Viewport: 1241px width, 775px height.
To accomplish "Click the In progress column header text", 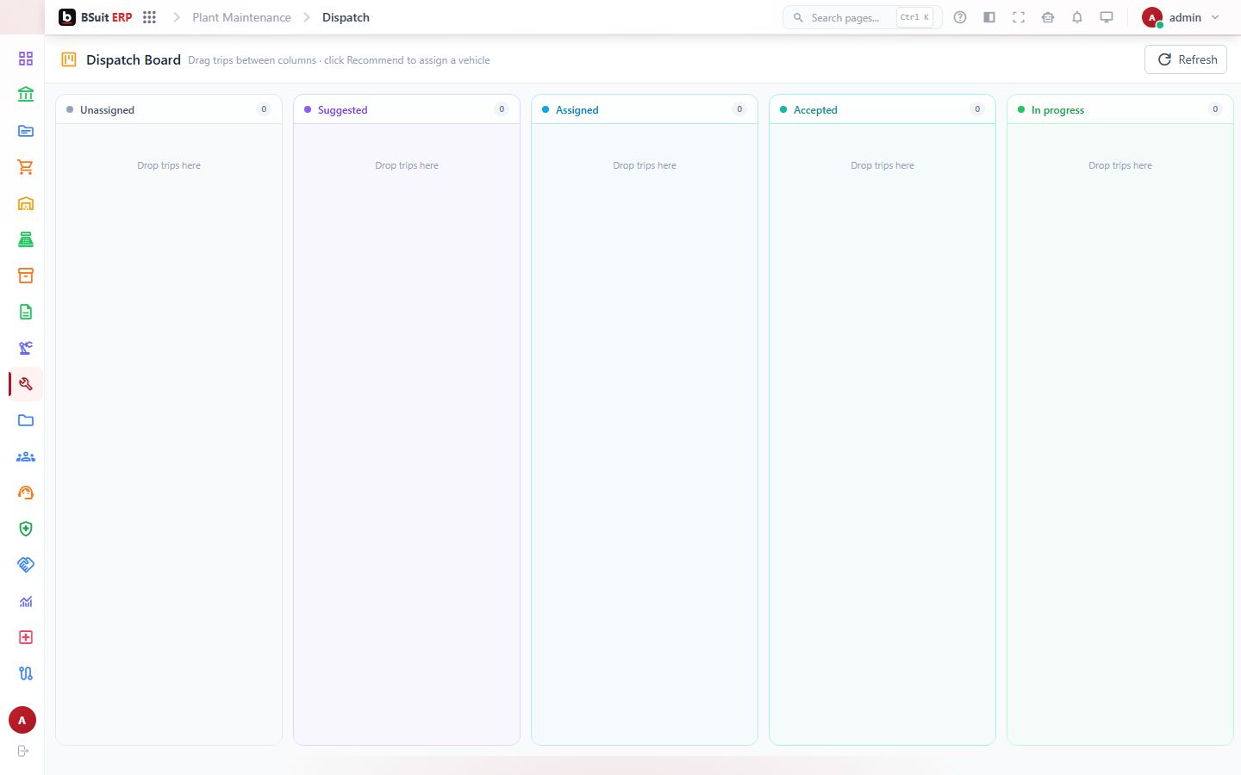I will coord(1057,110).
